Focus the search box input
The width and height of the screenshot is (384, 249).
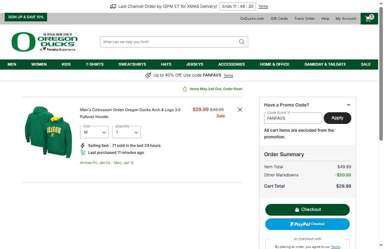[169, 42]
